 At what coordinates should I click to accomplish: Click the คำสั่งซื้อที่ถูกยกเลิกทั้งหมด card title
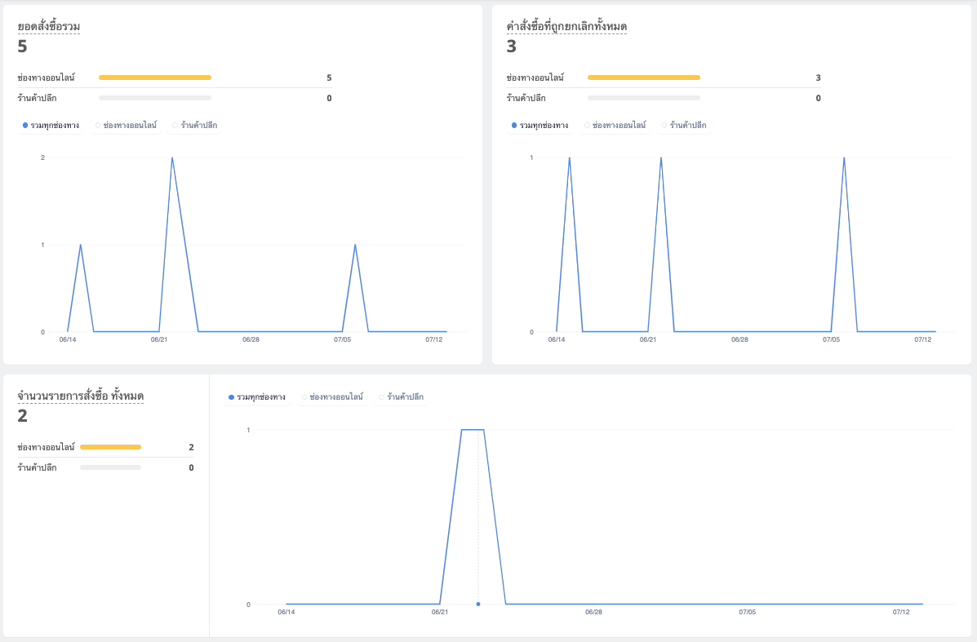(566, 26)
